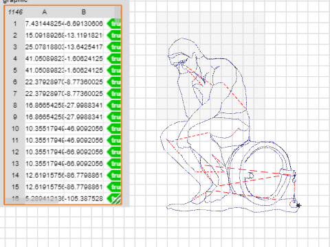Select cell 25.0781880 in row 3

click(x=45, y=47)
